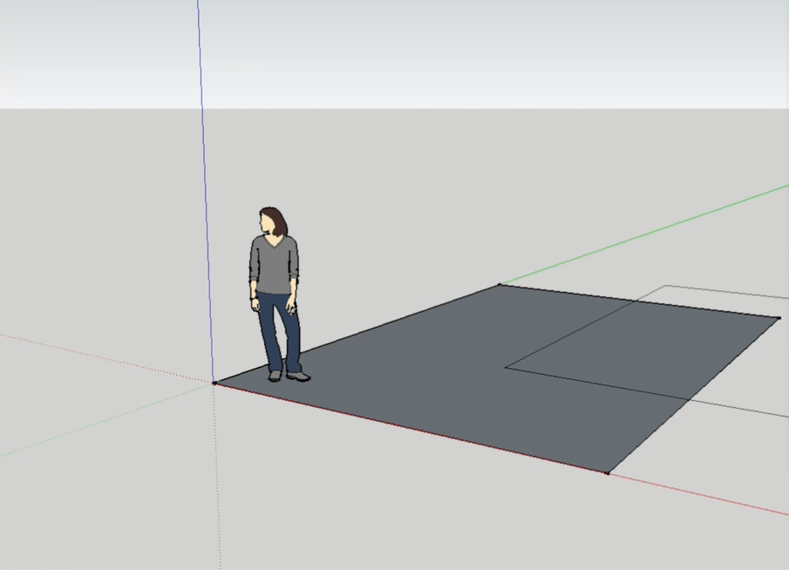Select rectangle's front edge along red axis

[x=410, y=427]
